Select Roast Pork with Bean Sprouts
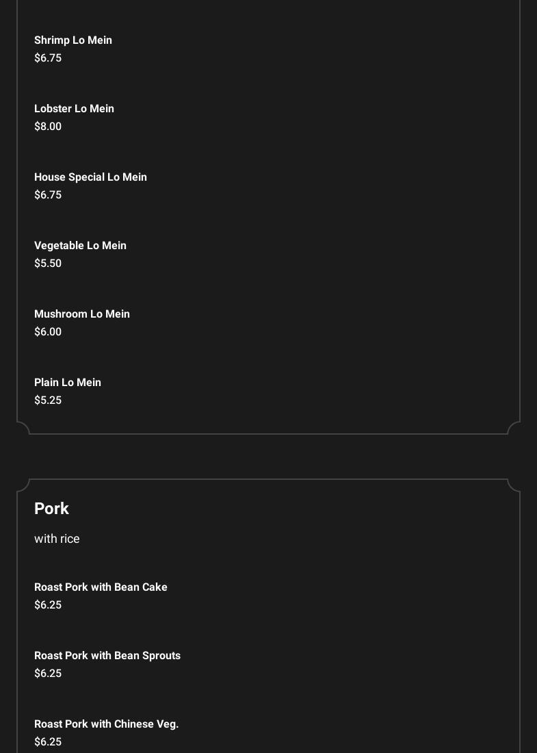This screenshot has width=537, height=753. [107, 656]
